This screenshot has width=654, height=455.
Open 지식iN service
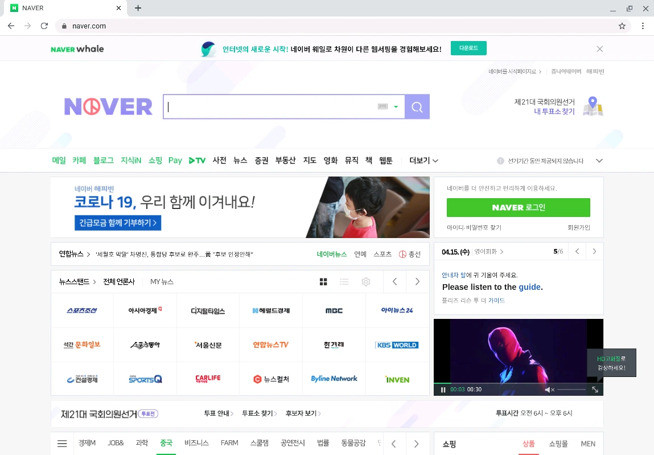tap(131, 160)
